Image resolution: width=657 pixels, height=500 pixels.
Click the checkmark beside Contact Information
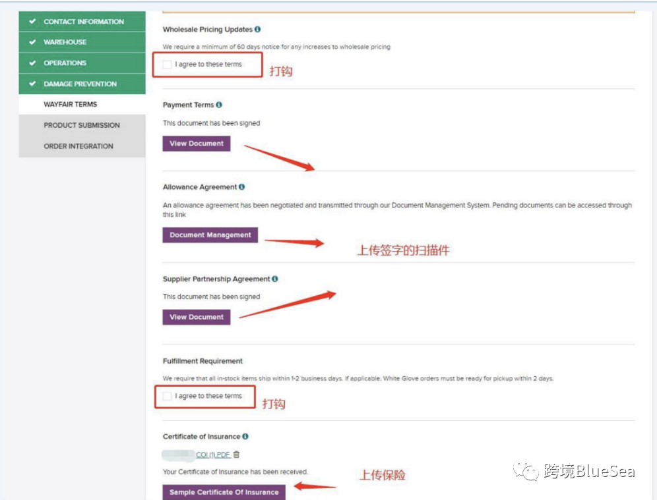click(32, 21)
